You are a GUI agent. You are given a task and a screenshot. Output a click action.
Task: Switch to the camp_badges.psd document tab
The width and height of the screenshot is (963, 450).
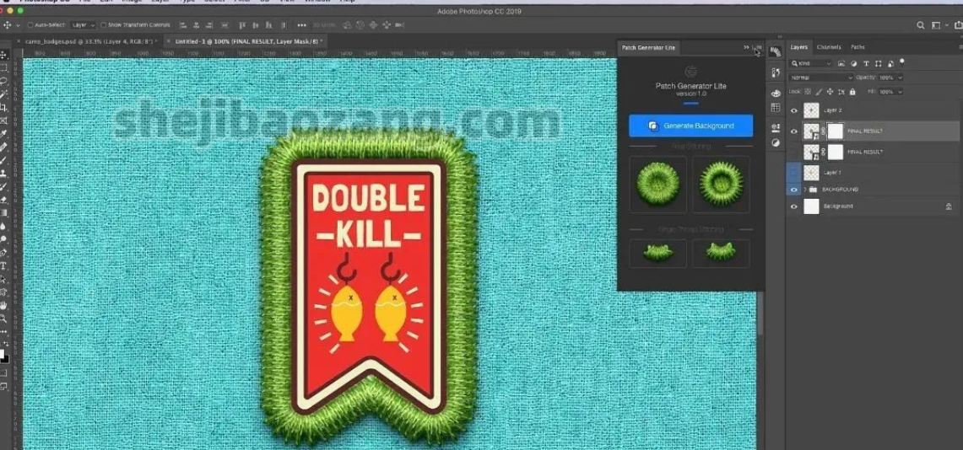[91, 41]
